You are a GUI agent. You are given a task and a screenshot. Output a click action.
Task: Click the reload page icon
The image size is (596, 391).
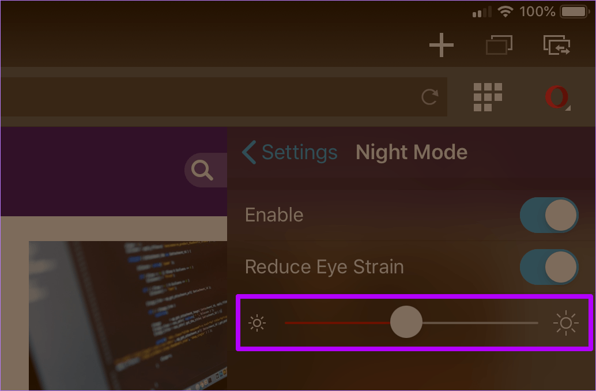pos(429,97)
